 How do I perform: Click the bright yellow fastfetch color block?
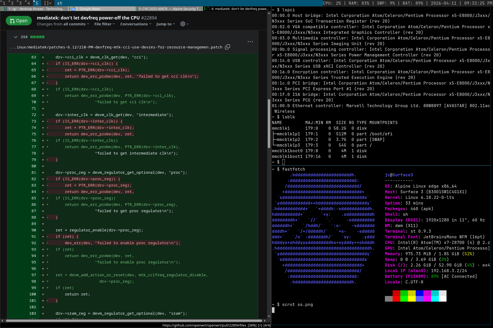click(x=412, y=299)
